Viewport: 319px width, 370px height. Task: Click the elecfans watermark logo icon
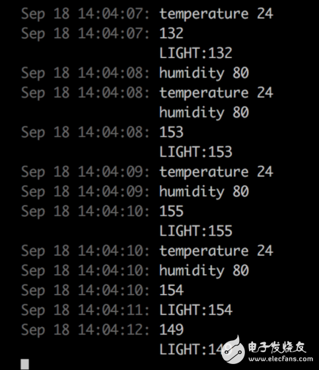233,350
